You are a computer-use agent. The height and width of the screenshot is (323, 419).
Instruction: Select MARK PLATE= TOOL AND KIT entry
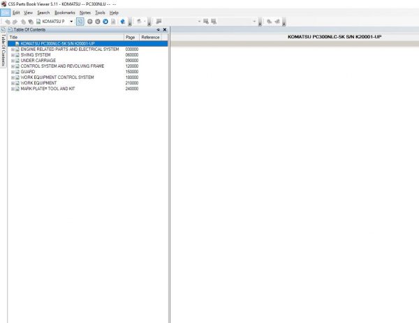47,89
